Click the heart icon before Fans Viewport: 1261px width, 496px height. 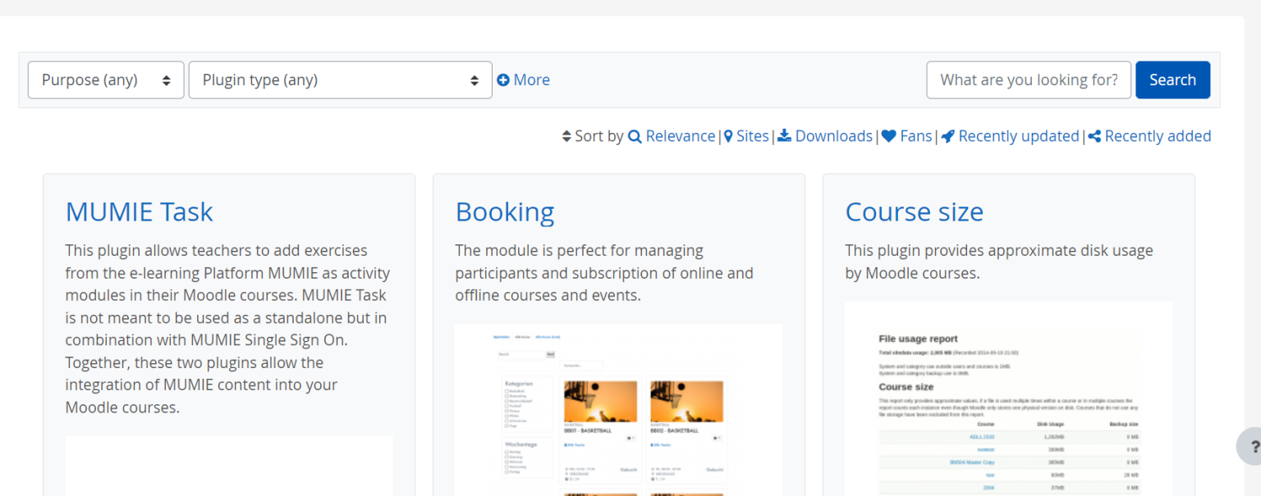(x=889, y=136)
